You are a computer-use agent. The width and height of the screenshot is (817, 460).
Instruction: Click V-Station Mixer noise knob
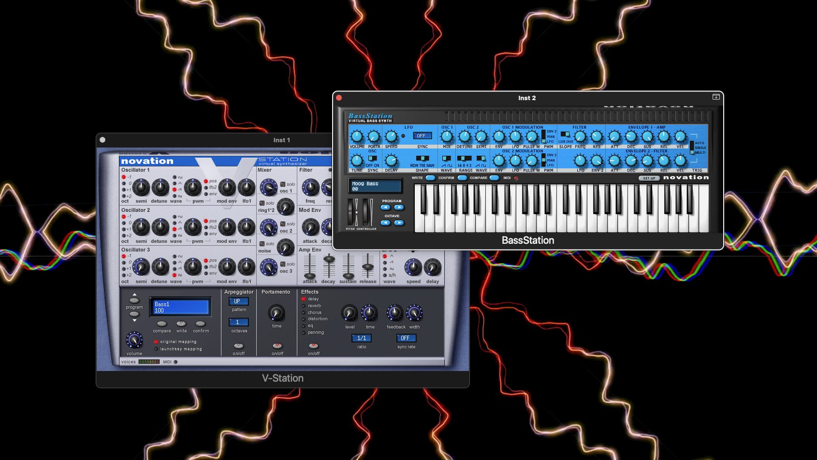tap(286, 248)
